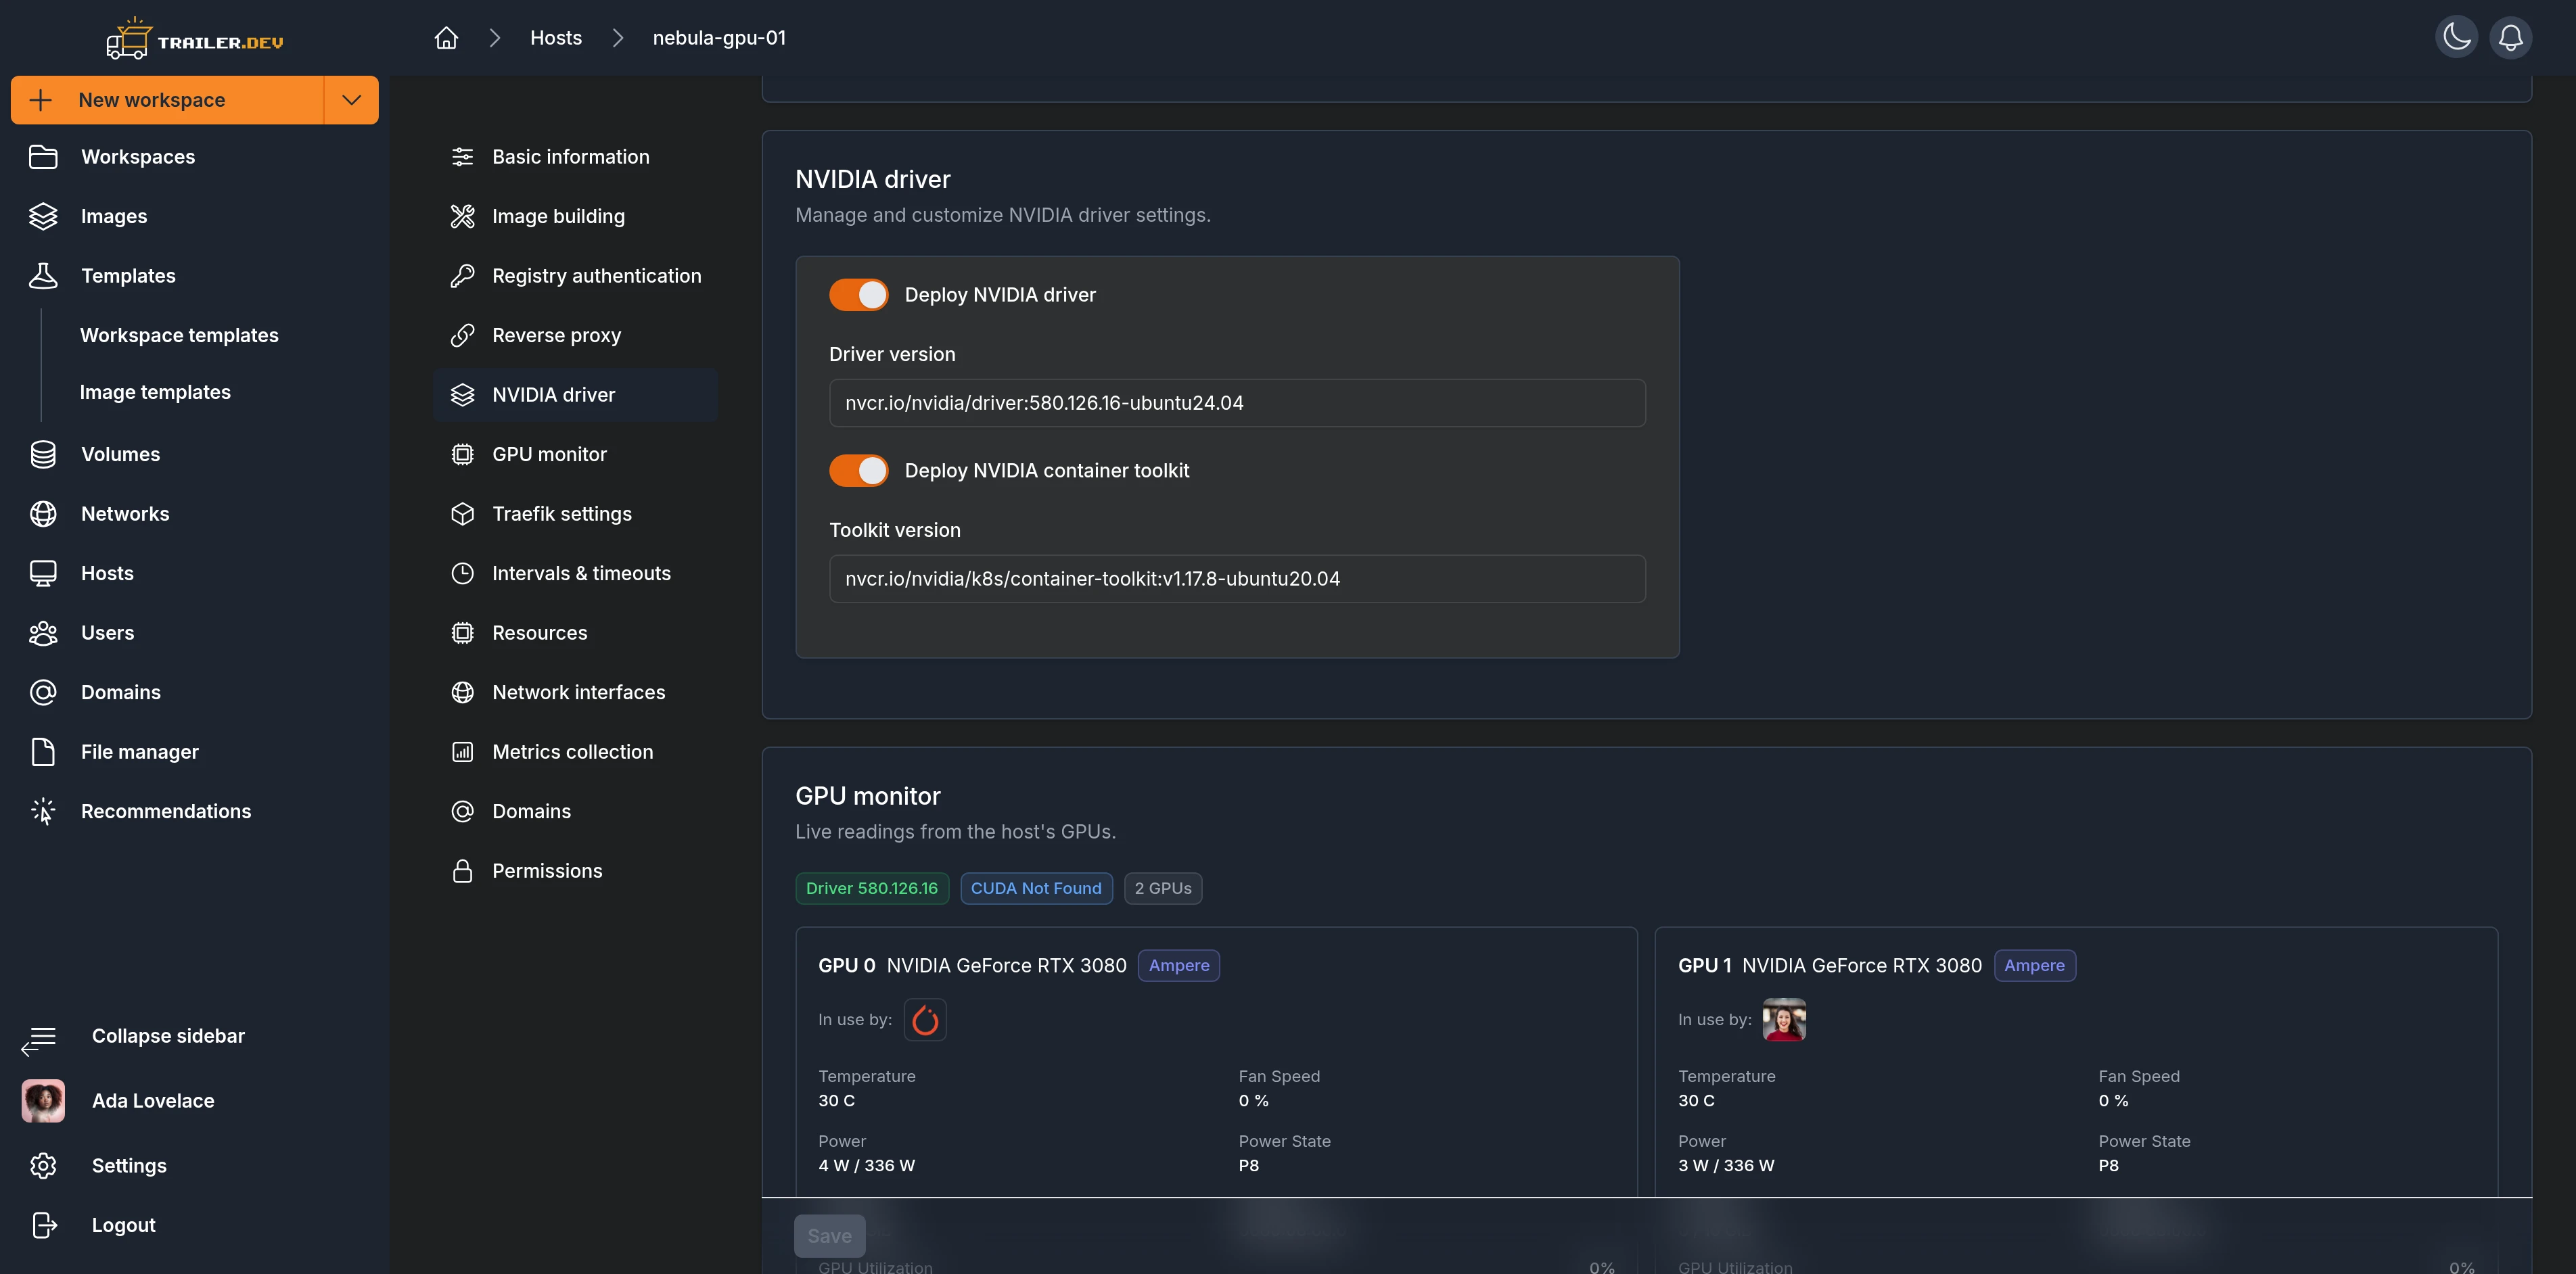The image size is (2576, 1274).
Task: Go to the Resources section
Action: pos(575,633)
